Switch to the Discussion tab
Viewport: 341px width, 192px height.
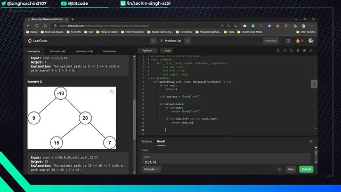(58, 51)
